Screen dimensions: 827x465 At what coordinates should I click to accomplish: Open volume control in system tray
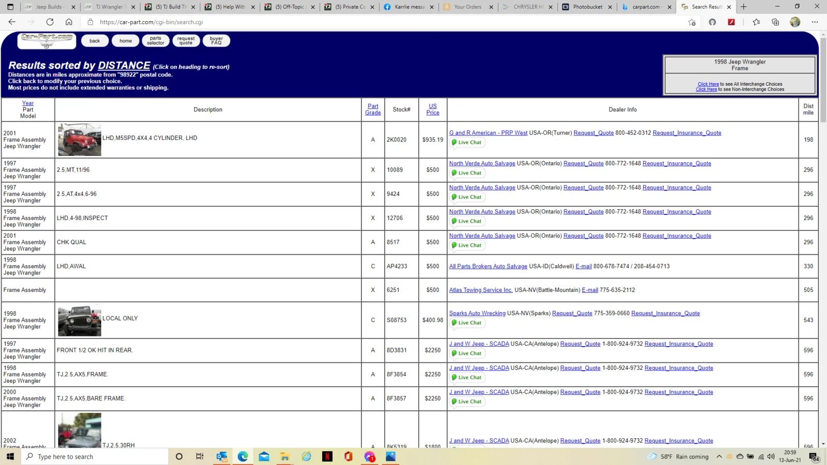click(771, 456)
